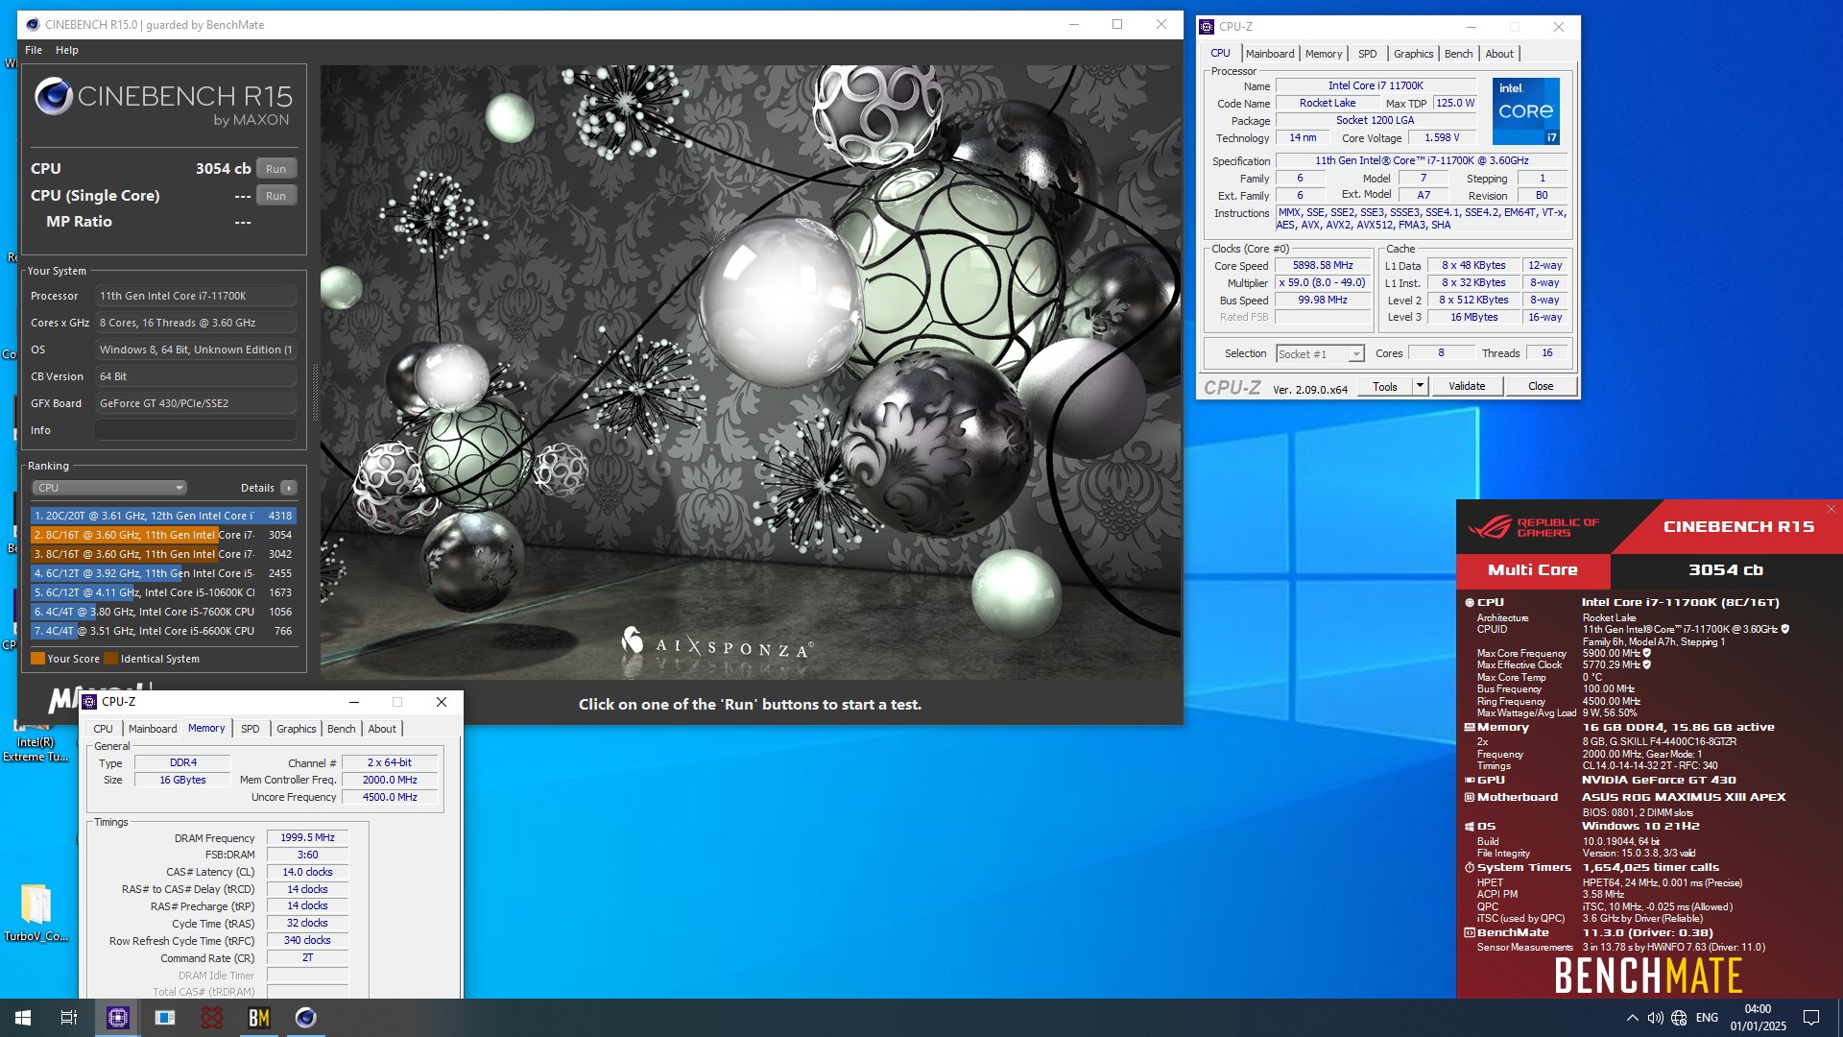
Task: Open the Windows Start menu
Action: tap(23, 1018)
